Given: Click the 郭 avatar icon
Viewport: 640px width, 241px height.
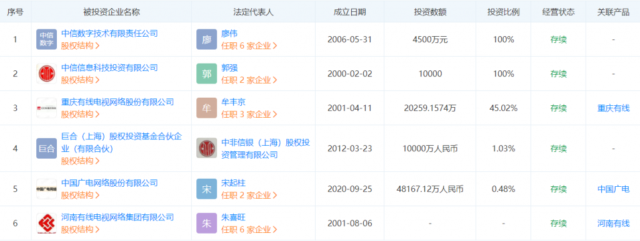Looking at the screenshot, I should click(x=206, y=73).
